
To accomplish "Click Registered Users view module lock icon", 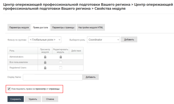I will pos(45,68).
